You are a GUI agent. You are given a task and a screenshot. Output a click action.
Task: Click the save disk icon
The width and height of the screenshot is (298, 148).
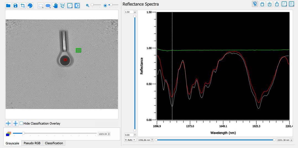point(15,6)
